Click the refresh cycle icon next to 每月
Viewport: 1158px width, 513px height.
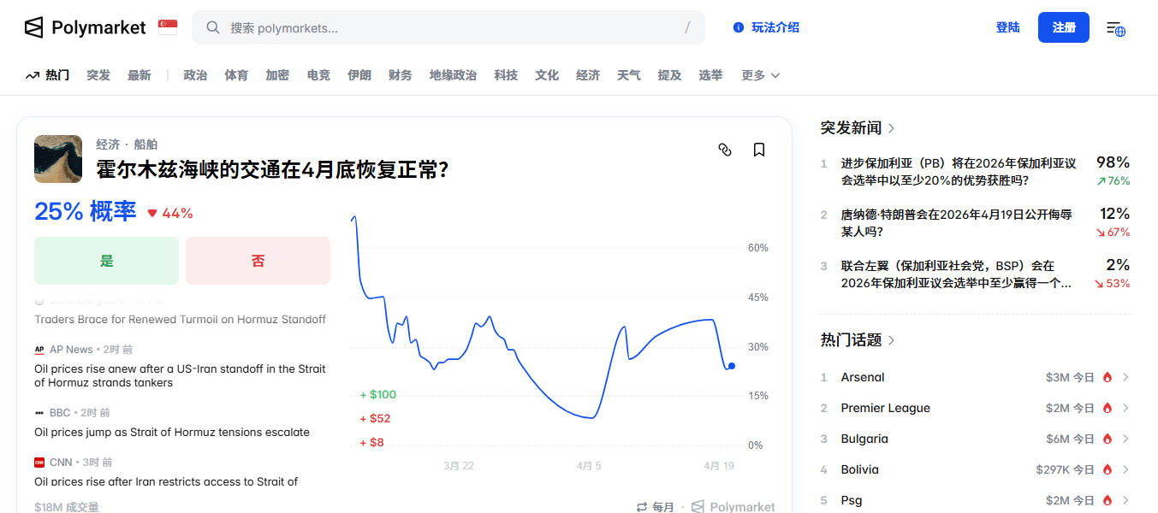(640, 506)
